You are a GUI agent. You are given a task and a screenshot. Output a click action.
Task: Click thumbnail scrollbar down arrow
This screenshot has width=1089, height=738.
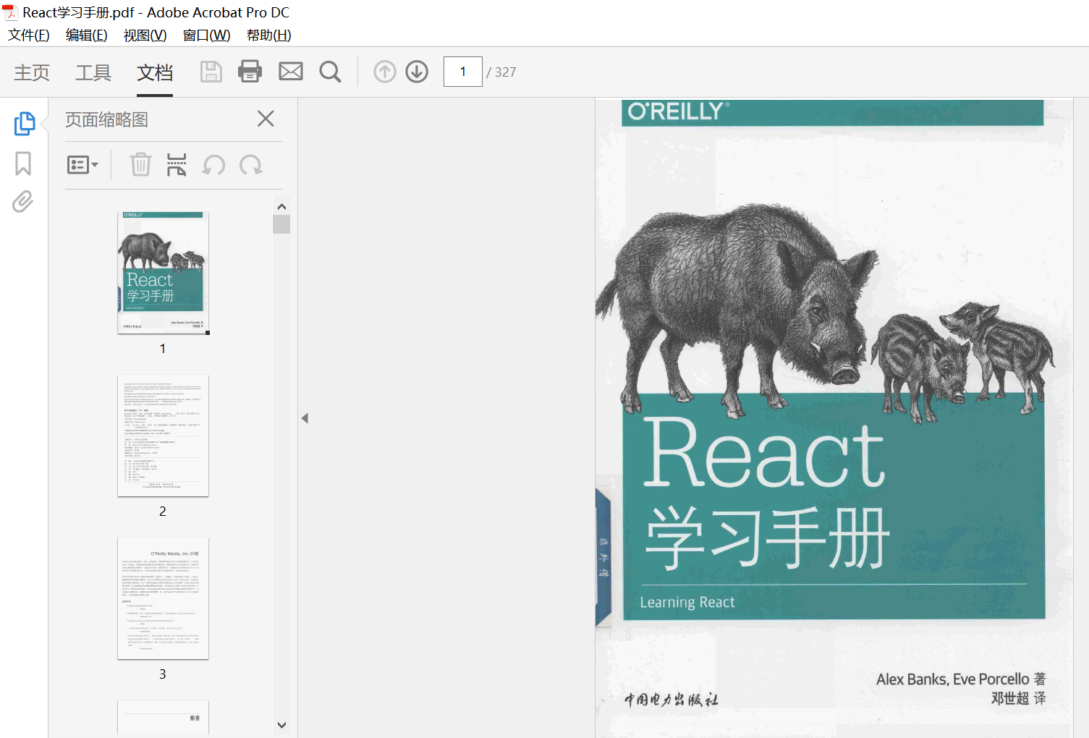[282, 724]
